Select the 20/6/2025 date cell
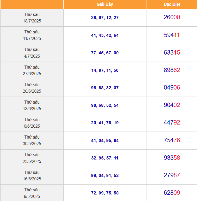Screen dimensions: 197x201 (x=32, y=88)
